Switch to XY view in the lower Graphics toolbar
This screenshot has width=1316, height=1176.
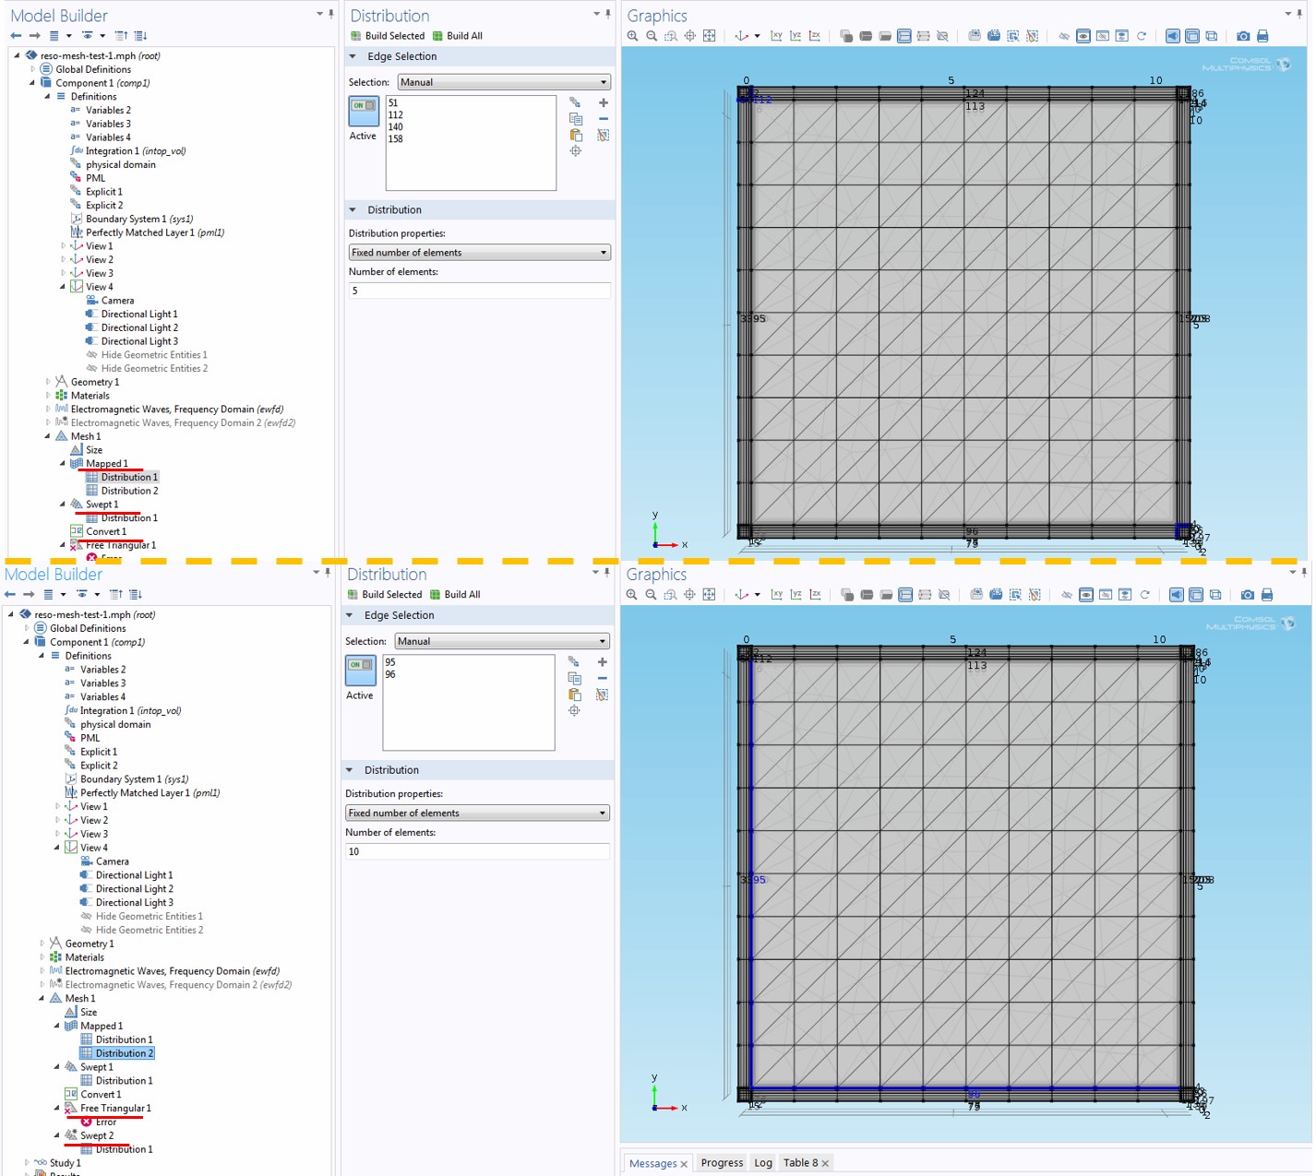(x=776, y=595)
